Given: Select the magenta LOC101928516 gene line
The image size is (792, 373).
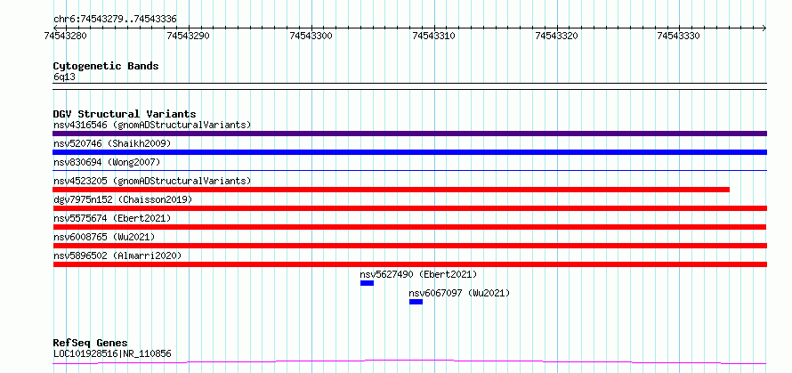Looking at the screenshot, I should pyautogui.click(x=409, y=361).
